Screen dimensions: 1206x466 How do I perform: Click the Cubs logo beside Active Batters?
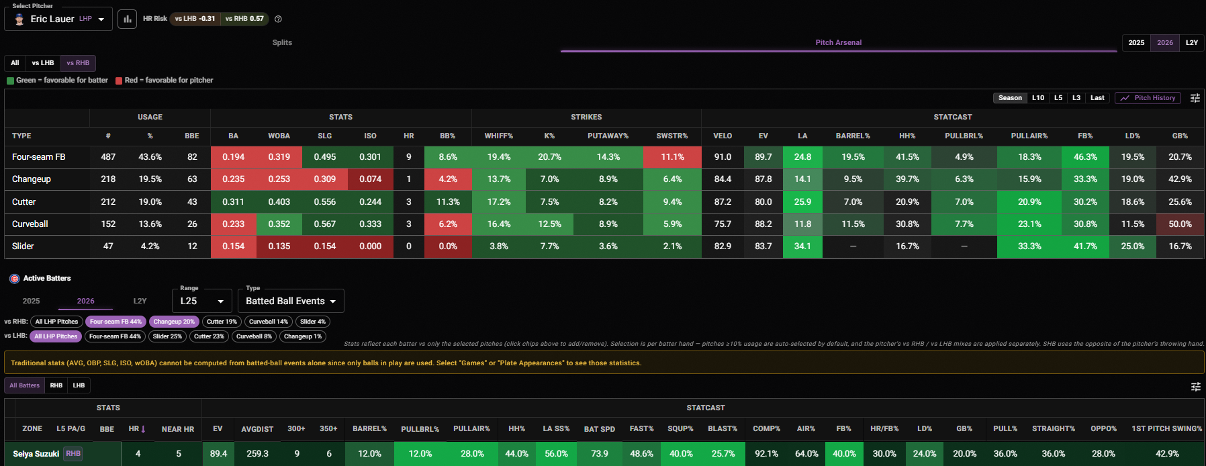pyautogui.click(x=14, y=279)
